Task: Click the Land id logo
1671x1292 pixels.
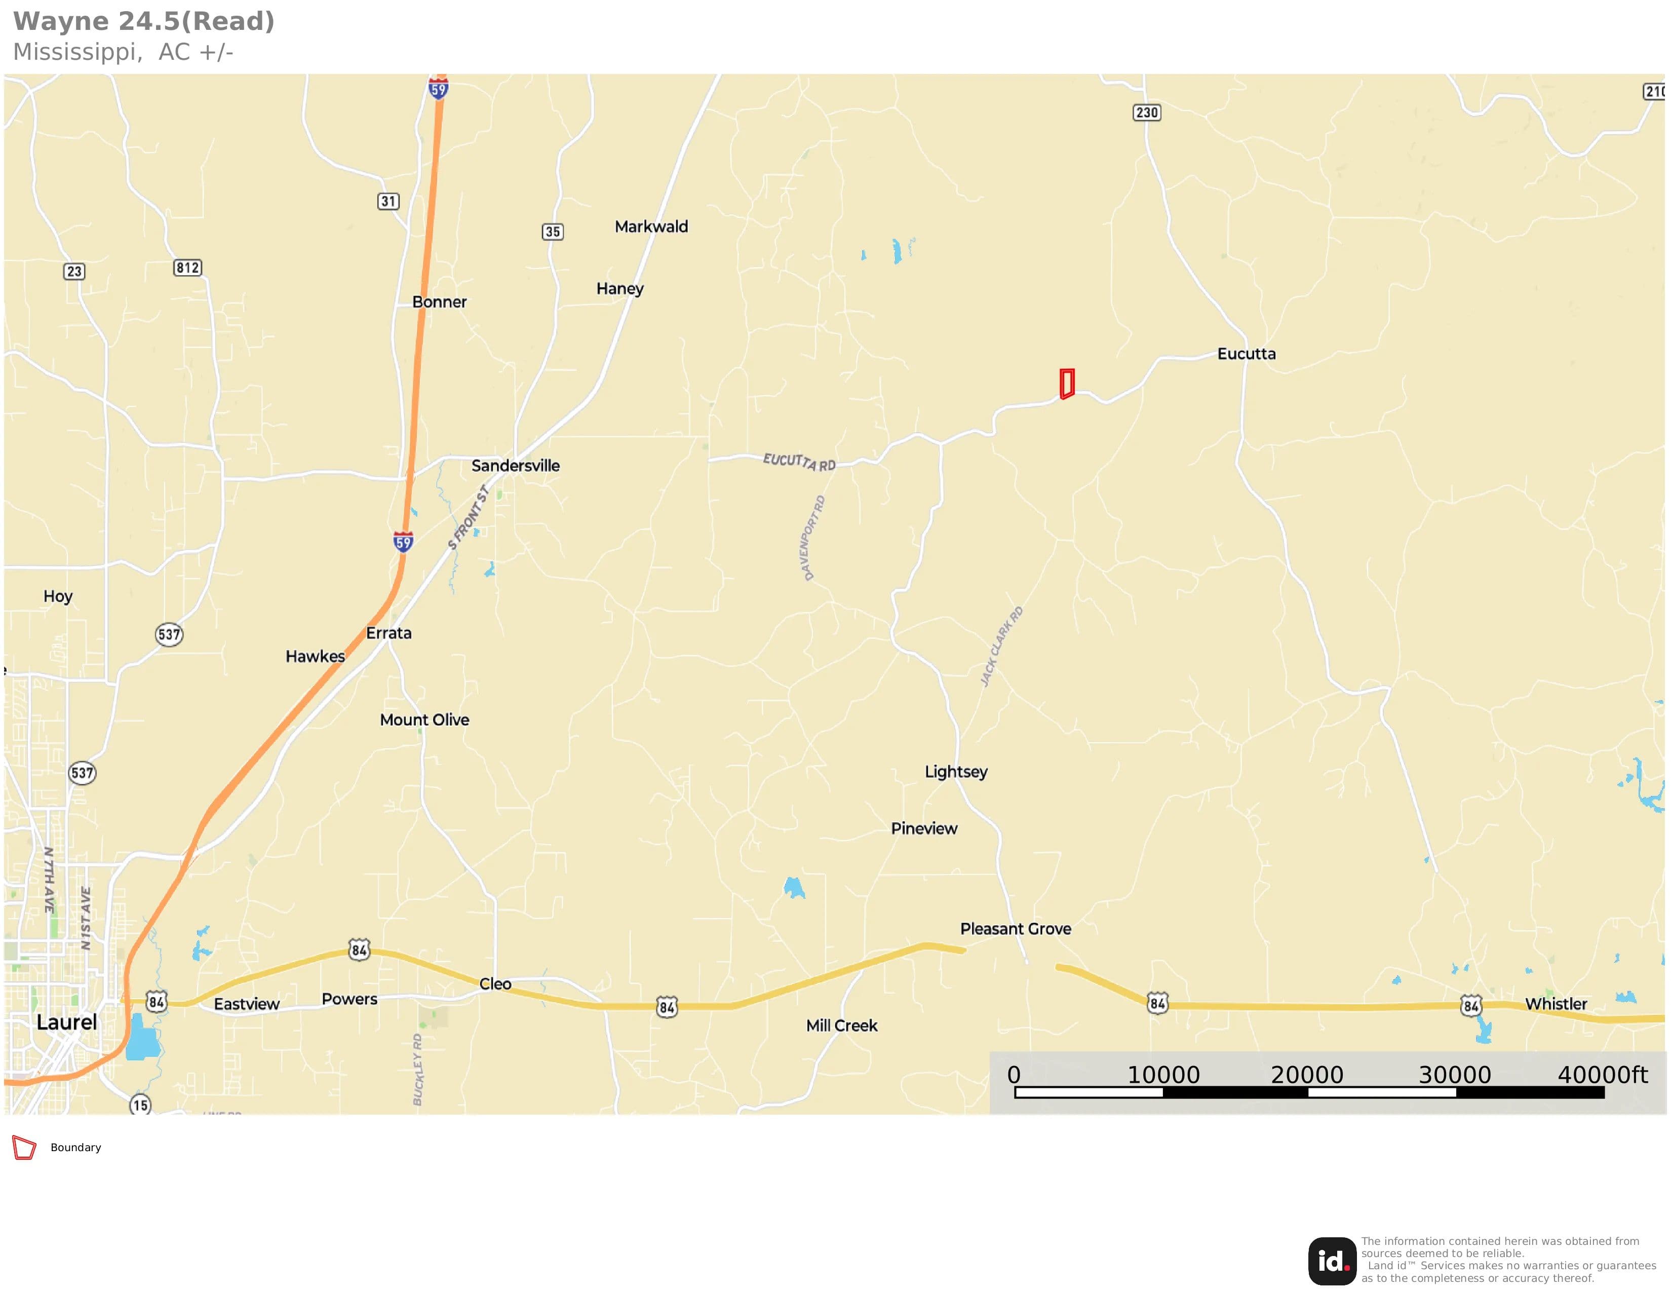Action: point(1331,1261)
